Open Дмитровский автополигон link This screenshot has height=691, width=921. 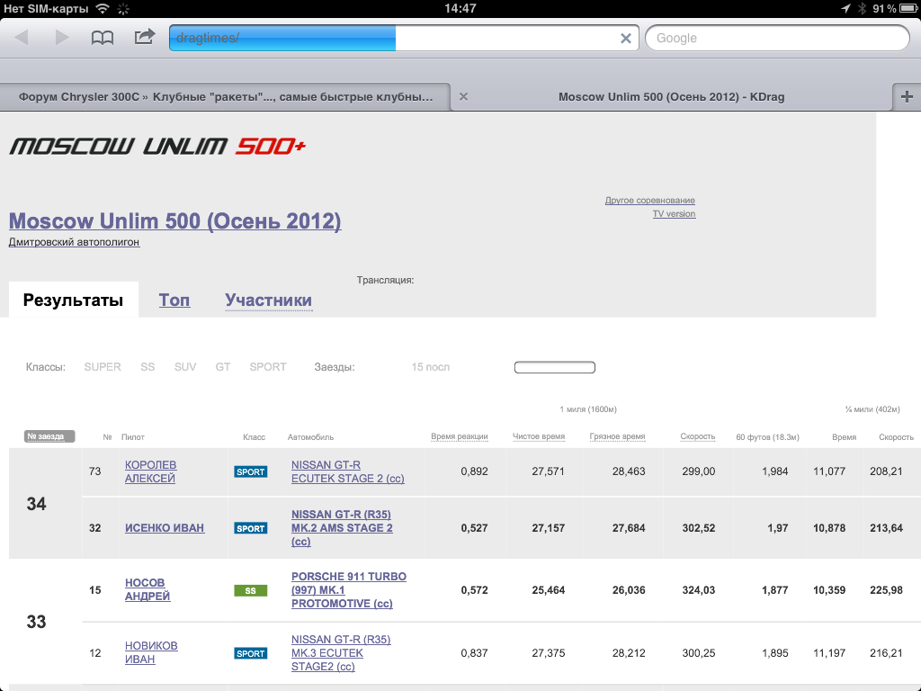pos(74,242)
